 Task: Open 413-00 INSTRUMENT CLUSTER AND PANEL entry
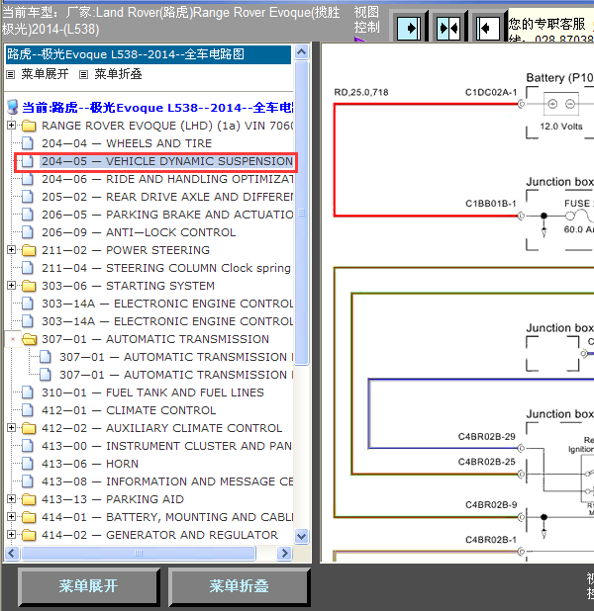tap(167, 446)
